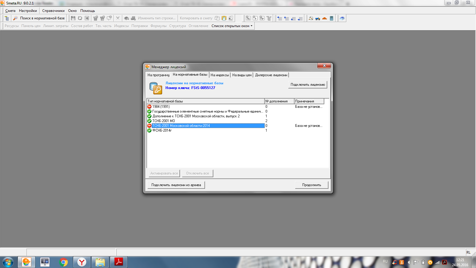Switch to На виды цен tab
The width and height of the screenshot is (476, 268).
coord(242,75)
